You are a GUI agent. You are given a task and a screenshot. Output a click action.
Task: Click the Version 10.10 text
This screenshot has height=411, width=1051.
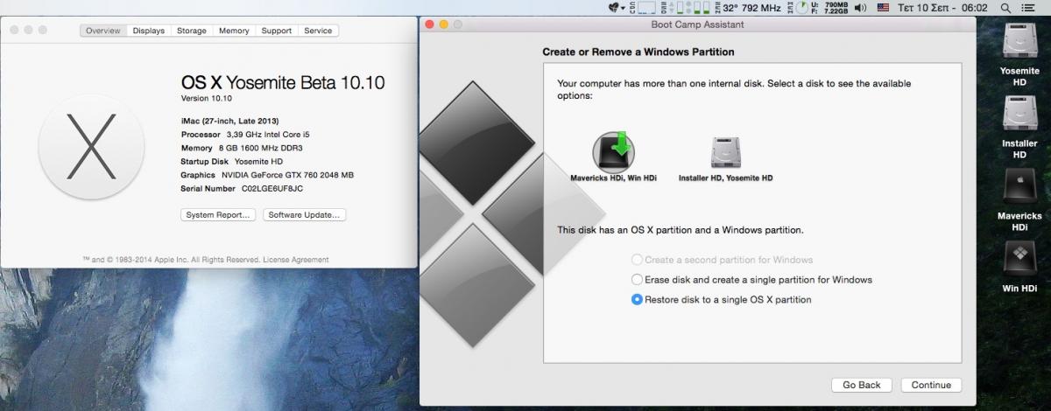(207, 98)
